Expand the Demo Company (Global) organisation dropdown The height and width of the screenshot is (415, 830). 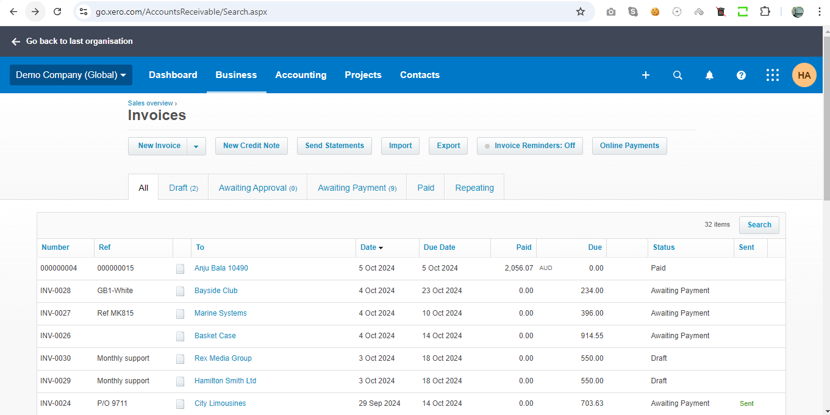pyautogui.click(x=71, y=75)
